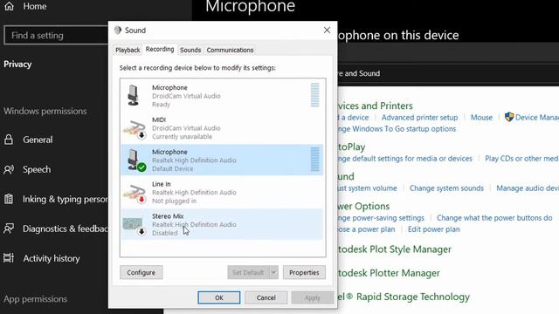The height and width of the screenshot is (314, 559).
Task: Switch to the Recording tab
Action: [160, 49]
